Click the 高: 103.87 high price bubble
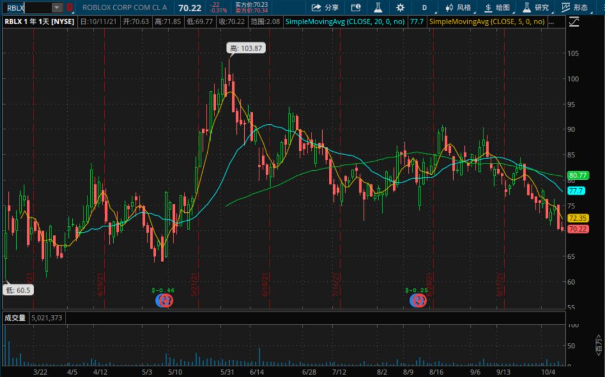The height and width of the screenshot is (377, 605). (x=246, y=48)
